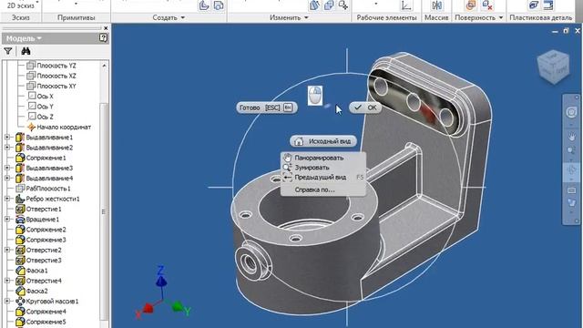Close the Model browser panel

coord(106,28)
